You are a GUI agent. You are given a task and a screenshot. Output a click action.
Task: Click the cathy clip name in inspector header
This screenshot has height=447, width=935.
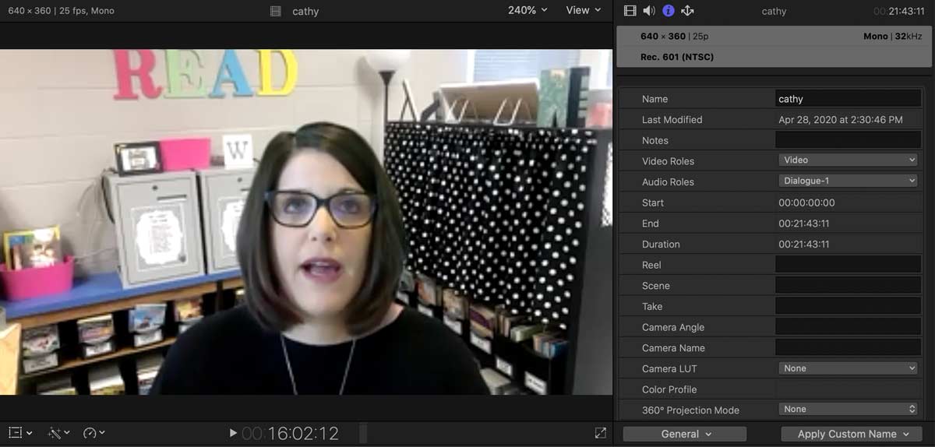(x=774, y=11)
